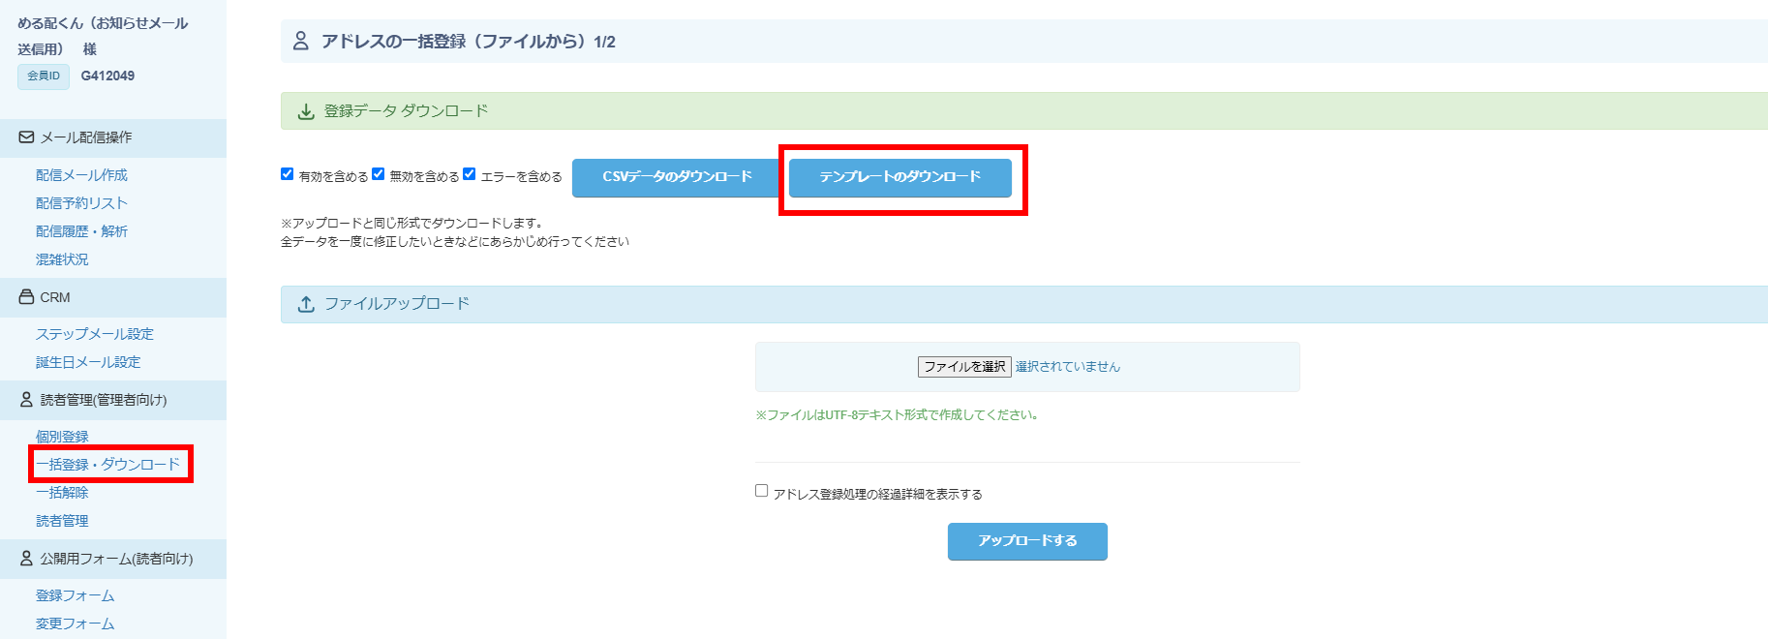Toggle the 有効を含める checkbox

[287, 174]
